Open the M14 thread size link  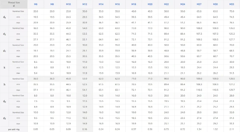pos(101,4)
